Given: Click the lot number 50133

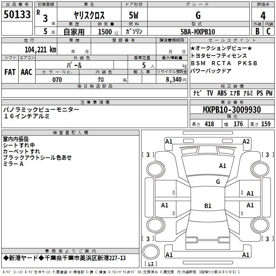Looking at the screenshot, I should pyautogui.click(x=17, y=15).
